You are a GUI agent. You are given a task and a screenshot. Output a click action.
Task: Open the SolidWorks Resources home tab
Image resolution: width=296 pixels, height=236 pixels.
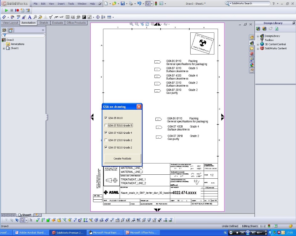click(252, 37)
